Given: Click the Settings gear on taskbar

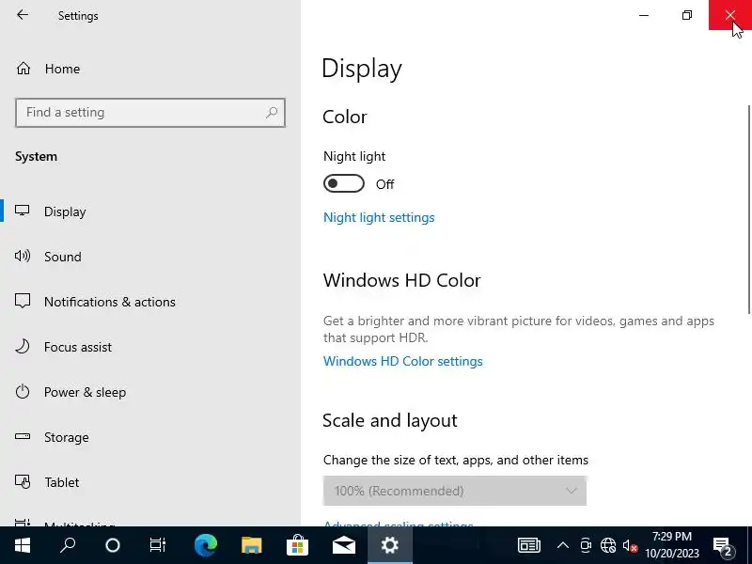Looking at the screenshot, I should tap(389, 545).
